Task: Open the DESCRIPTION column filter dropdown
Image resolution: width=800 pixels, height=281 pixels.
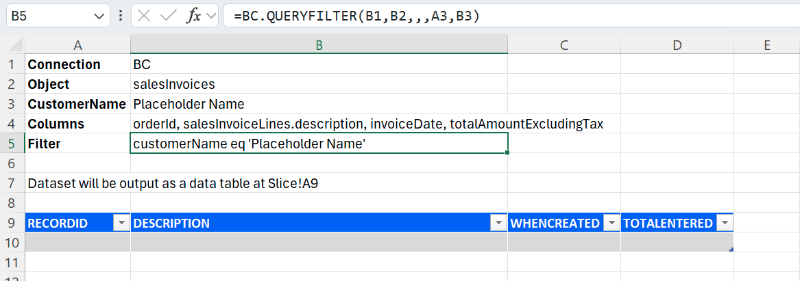Action: [x=498, y=223]
